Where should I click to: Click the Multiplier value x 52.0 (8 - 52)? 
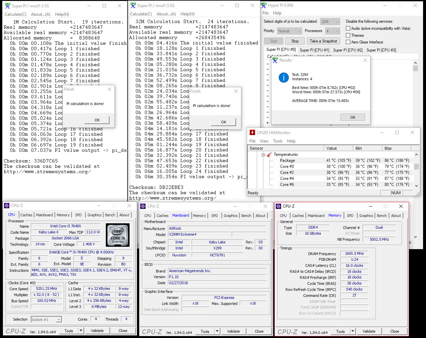pos(46,295)
